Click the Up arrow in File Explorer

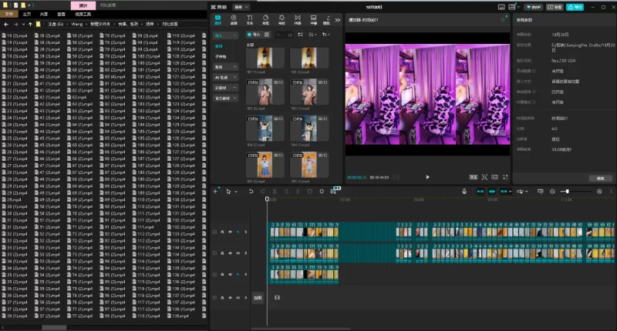tap(29, 24)
